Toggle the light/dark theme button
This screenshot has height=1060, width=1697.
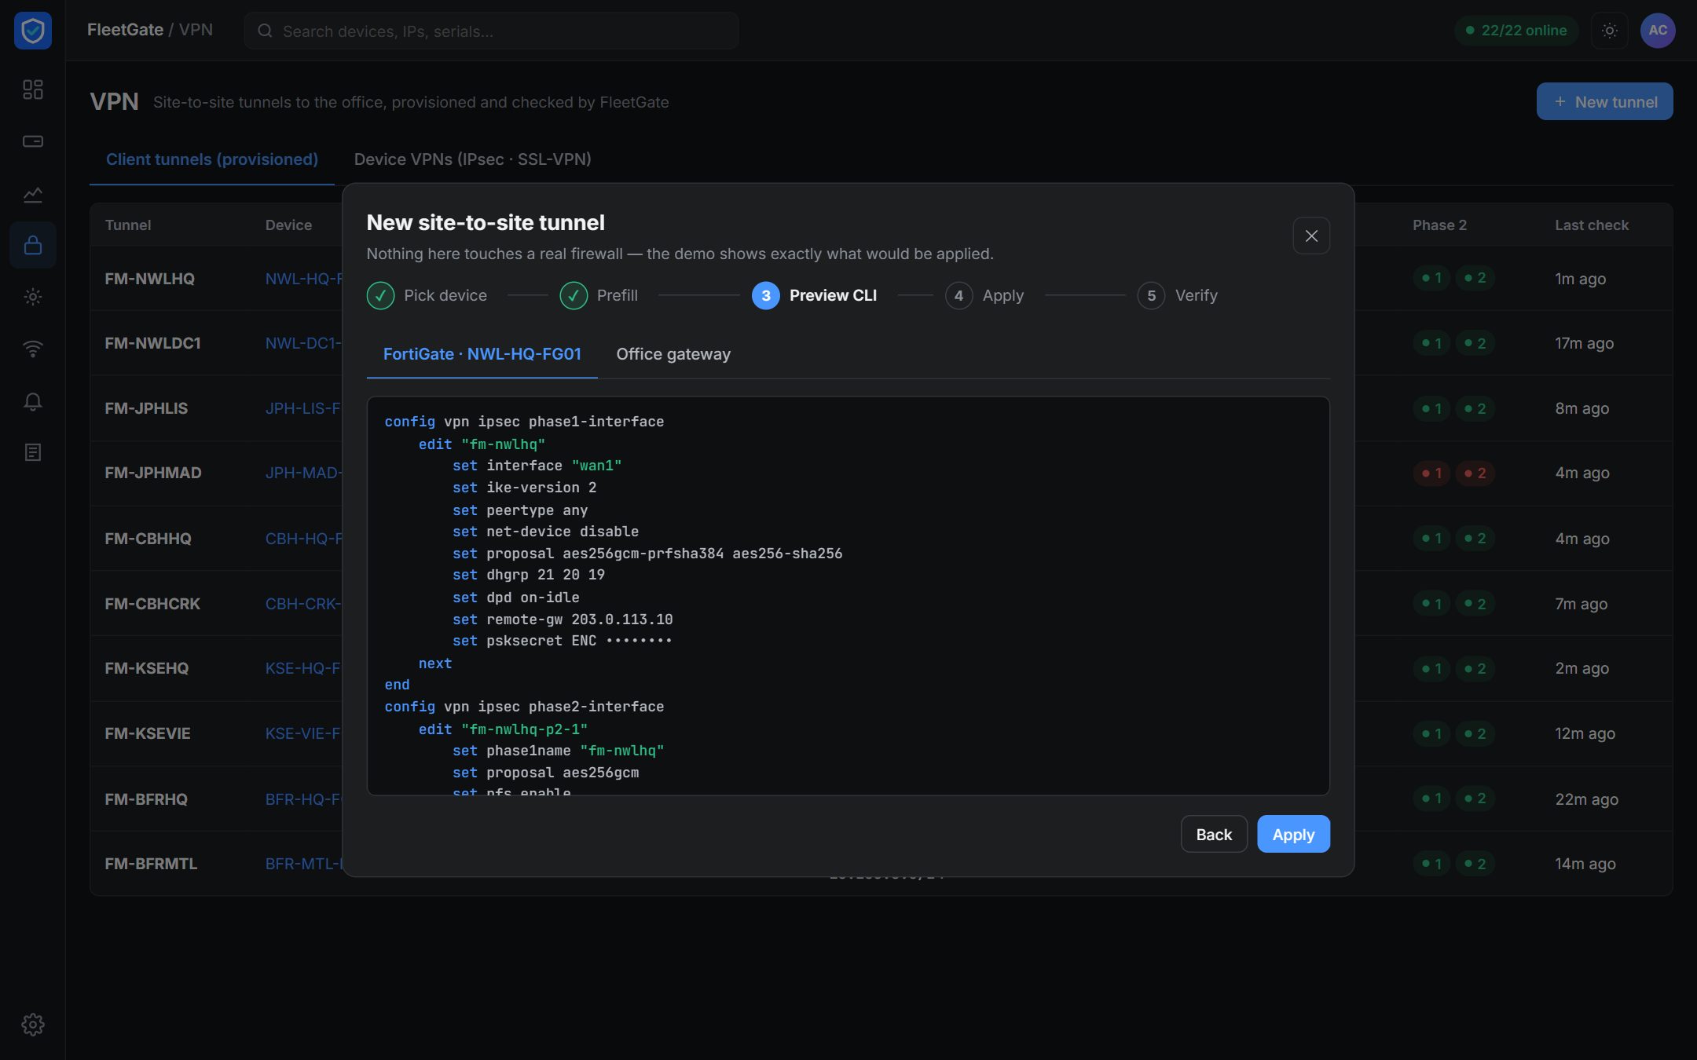tap(1610, 31)
